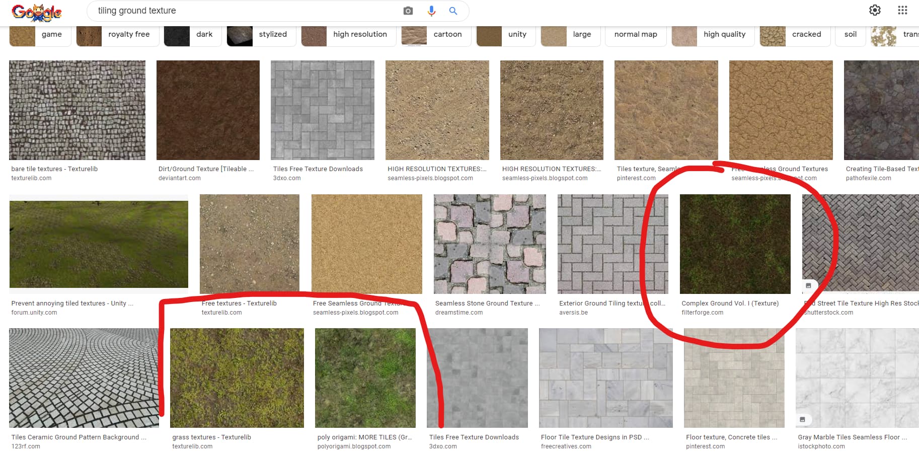Select the 'large' filter chip

571,34
